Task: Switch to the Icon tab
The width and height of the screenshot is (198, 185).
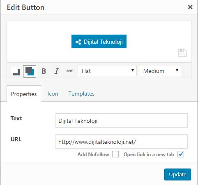Action: click(53, 94)
